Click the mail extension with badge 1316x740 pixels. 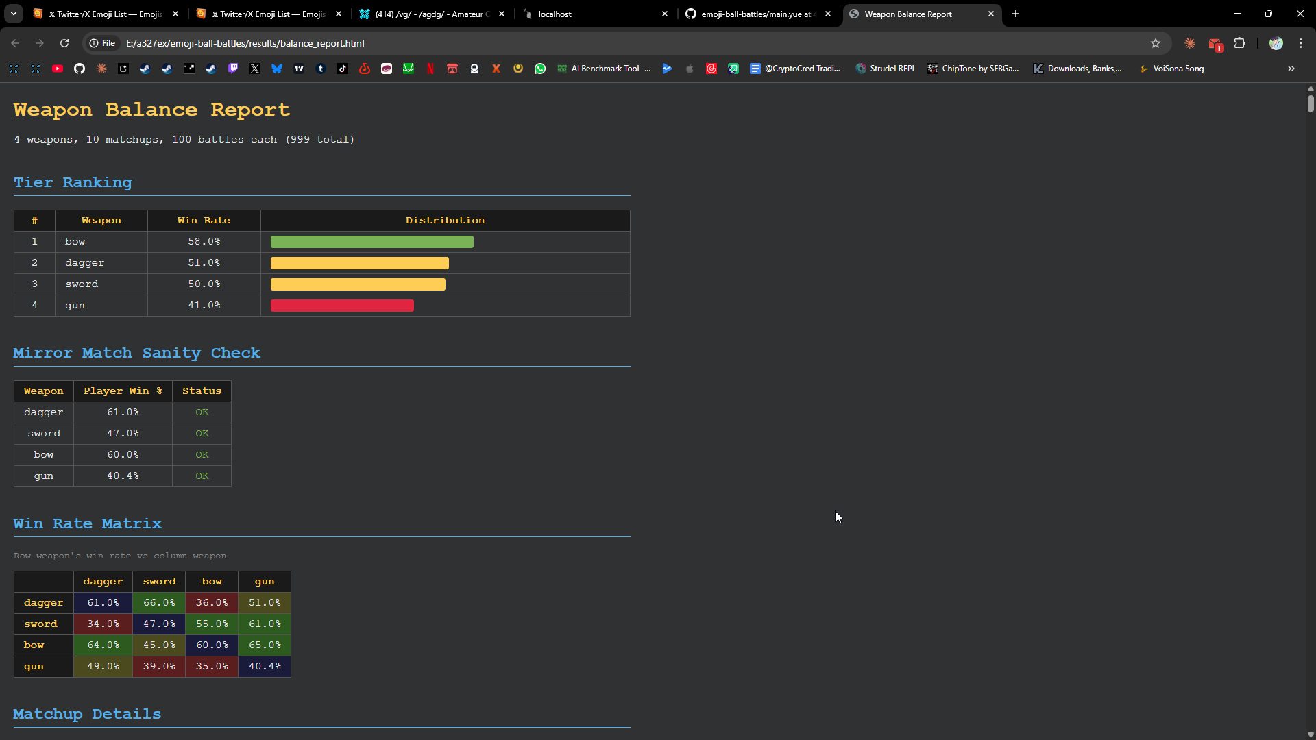tap(1215, 44)
